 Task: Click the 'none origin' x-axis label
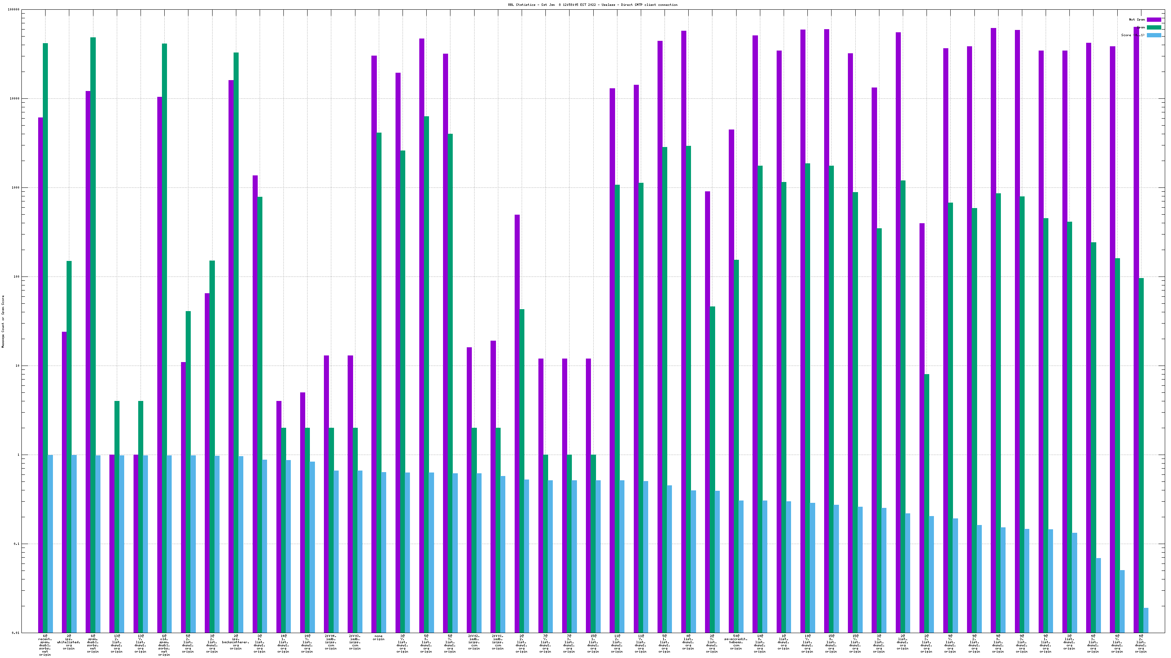[378, 637]
